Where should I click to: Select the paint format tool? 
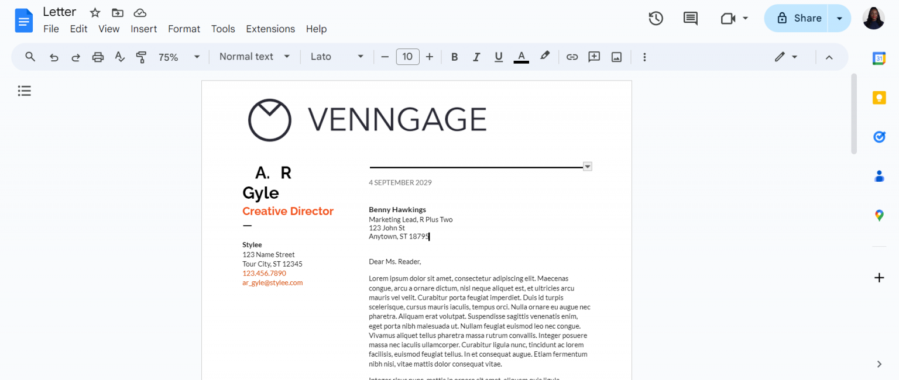pos(141,56)
